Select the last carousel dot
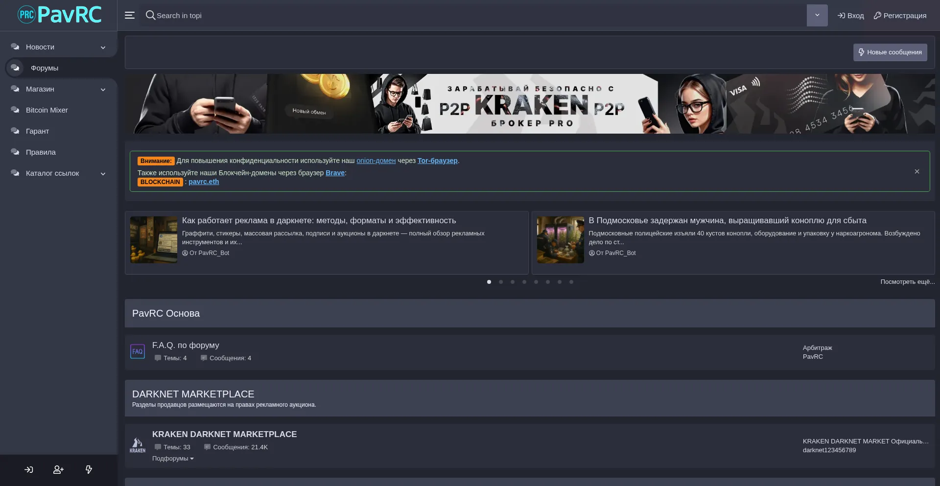Image resolution: width=940 pixels, height=486 pixels. (571, 282)
